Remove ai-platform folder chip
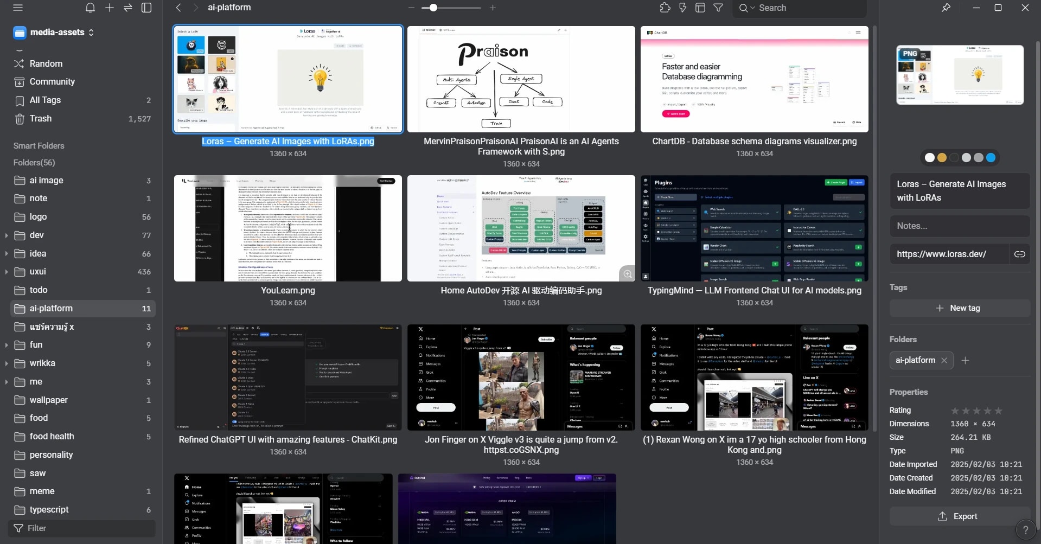 pyautogui.click(x=944, y=361)
